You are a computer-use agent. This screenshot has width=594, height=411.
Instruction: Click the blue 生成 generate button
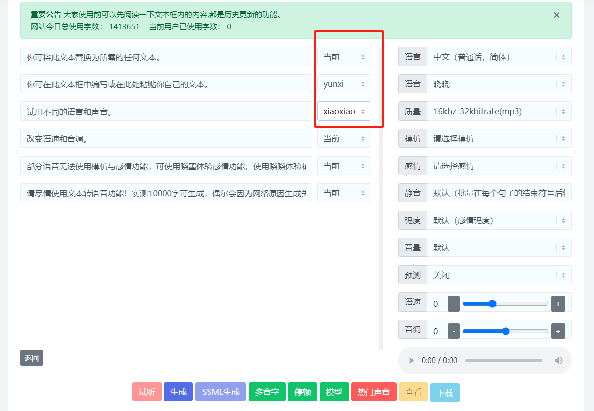(178, 392)
